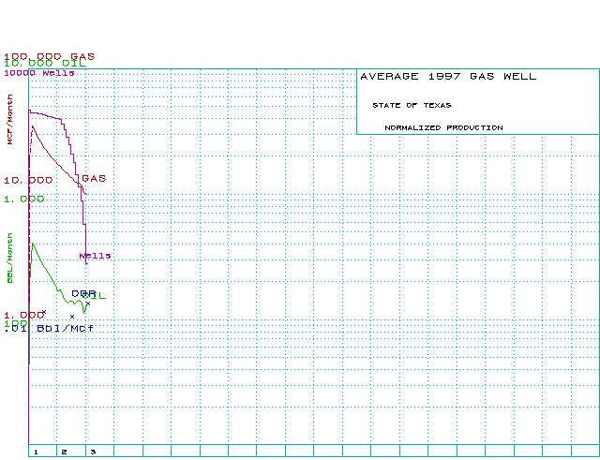This screenshot has height=460, width=600.
Task: Select the red GAS curve label
Action: point(94,178)
